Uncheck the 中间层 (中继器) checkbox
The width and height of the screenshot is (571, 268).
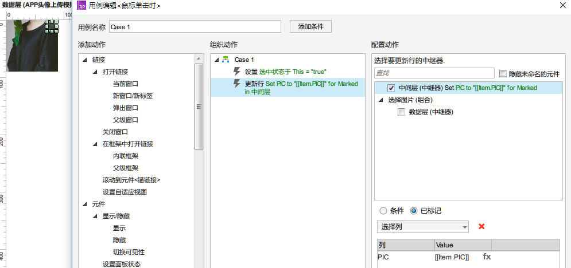(391, 88)
